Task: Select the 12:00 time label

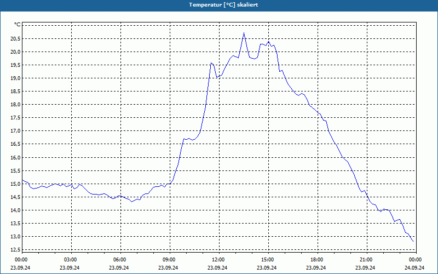Action: 219,260
